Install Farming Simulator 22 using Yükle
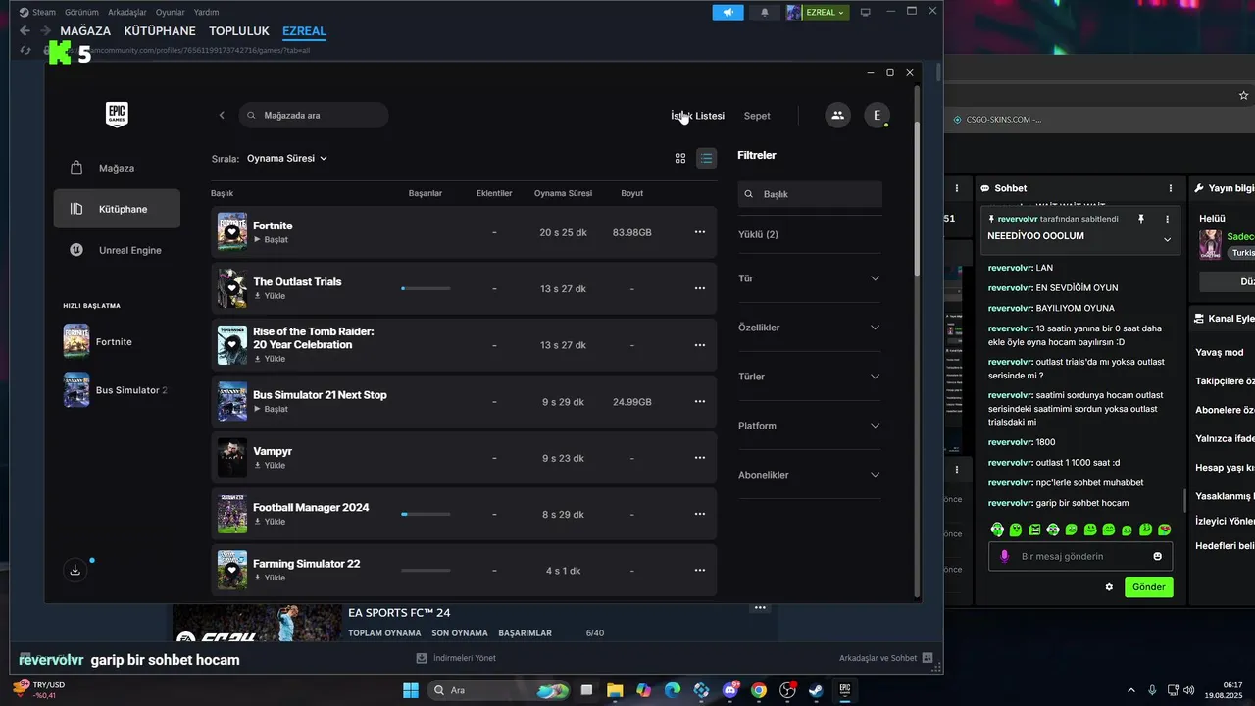The height and width of the screenshot is (706, 1255). click(270, 578)
